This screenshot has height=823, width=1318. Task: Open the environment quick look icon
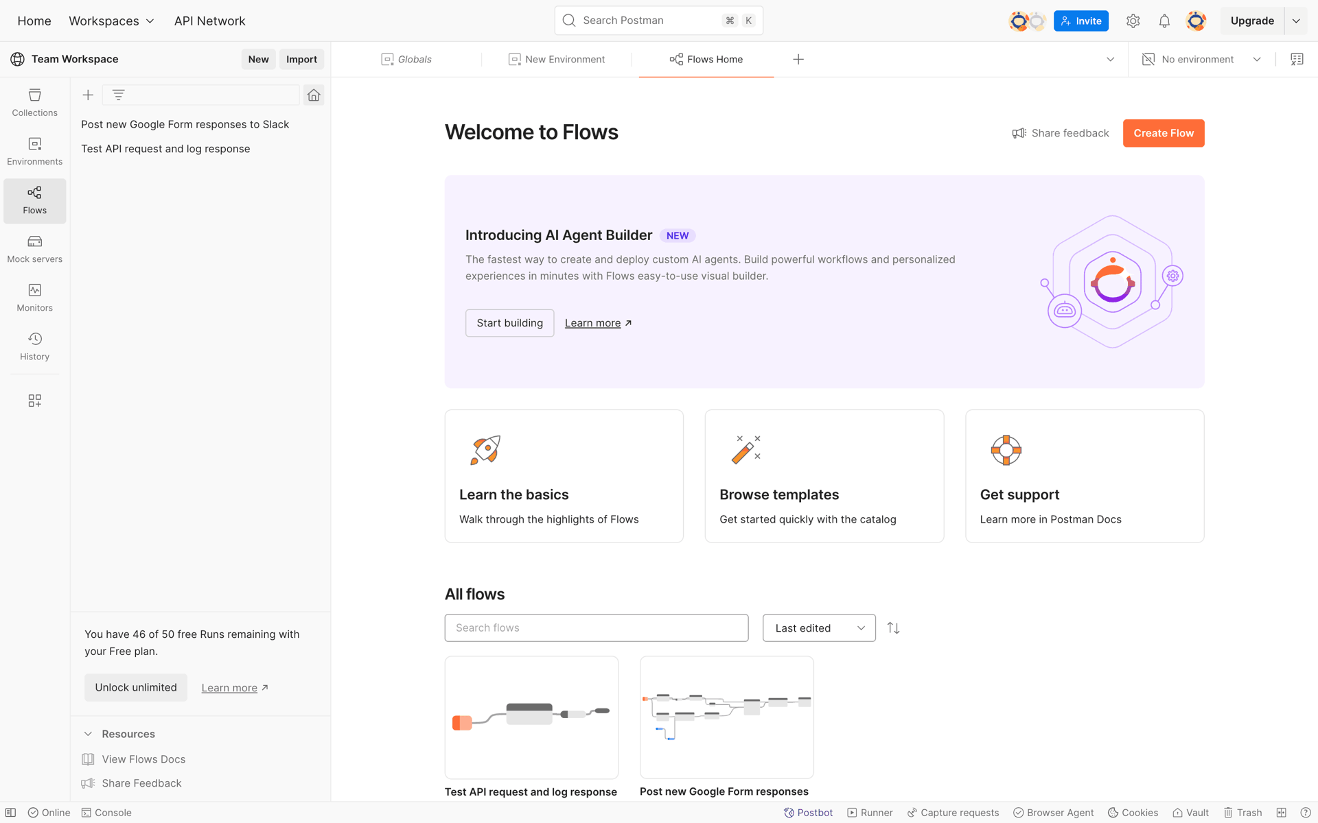tap(1297, 59)
